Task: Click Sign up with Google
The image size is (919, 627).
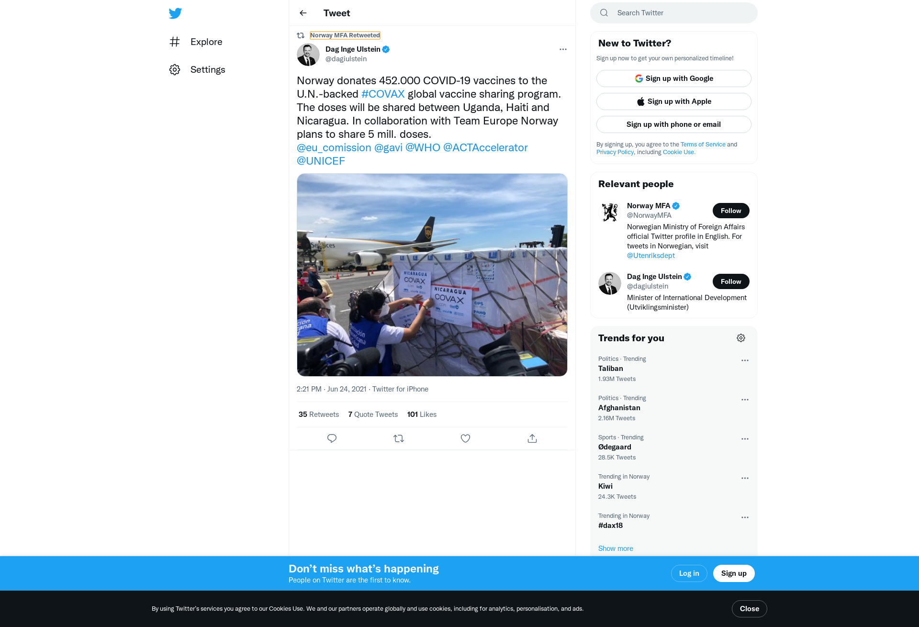Action: (x=673, y=78)
